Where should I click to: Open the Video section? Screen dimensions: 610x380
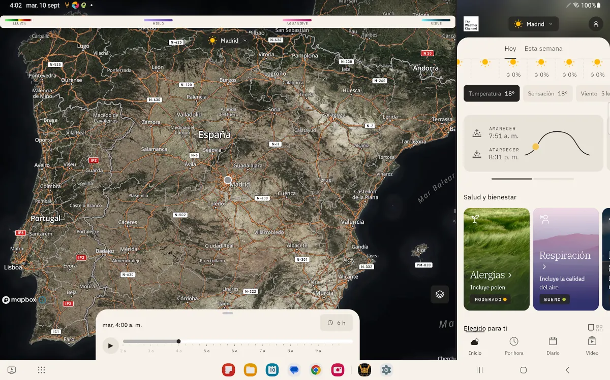592,346
